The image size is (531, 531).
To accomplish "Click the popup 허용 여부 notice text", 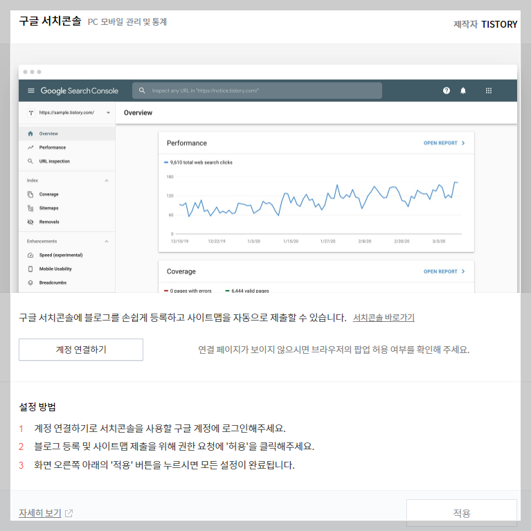I will [x=334, y=350].
